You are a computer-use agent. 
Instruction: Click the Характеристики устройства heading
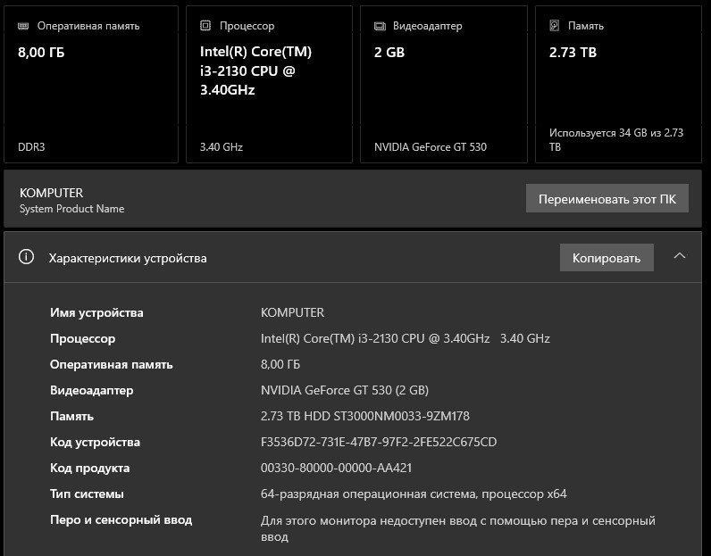click(x=128, y=258)
